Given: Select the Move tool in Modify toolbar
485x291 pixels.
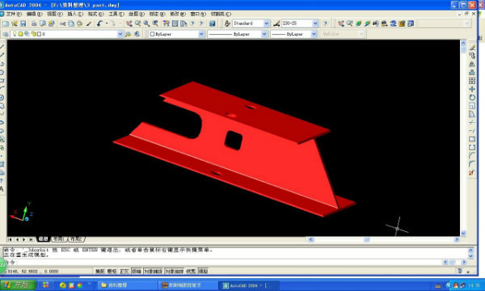Looking at the screenshot, I should click(472, 89).
